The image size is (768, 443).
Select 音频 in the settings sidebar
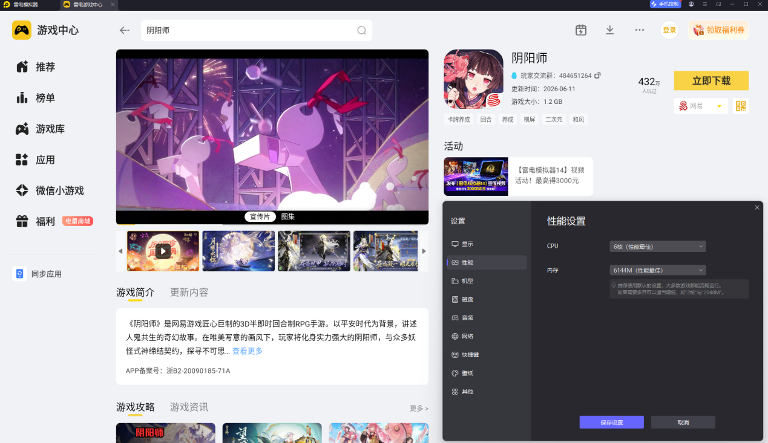(487, 317)
